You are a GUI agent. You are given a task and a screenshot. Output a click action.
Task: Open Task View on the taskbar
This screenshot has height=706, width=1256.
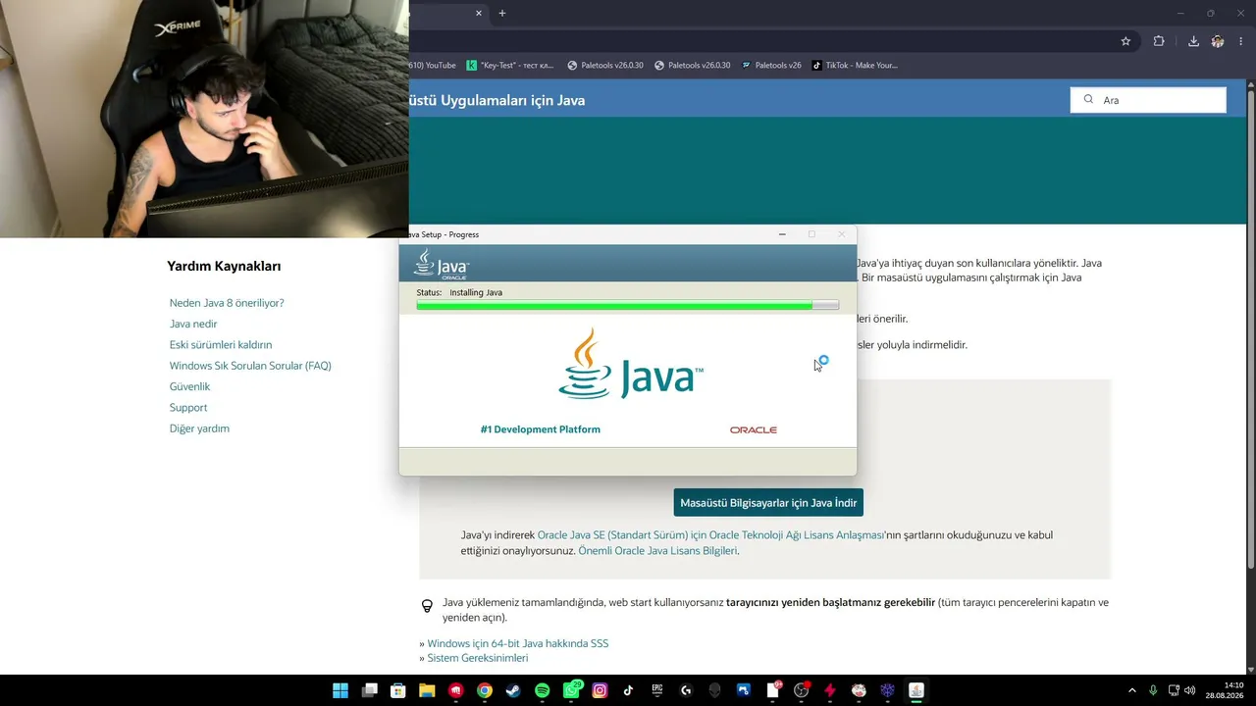tap(370, 690)
